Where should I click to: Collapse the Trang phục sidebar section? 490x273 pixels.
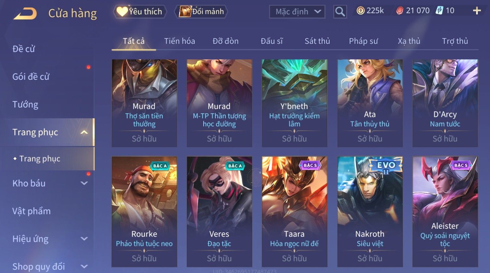[x=84, y=132]
